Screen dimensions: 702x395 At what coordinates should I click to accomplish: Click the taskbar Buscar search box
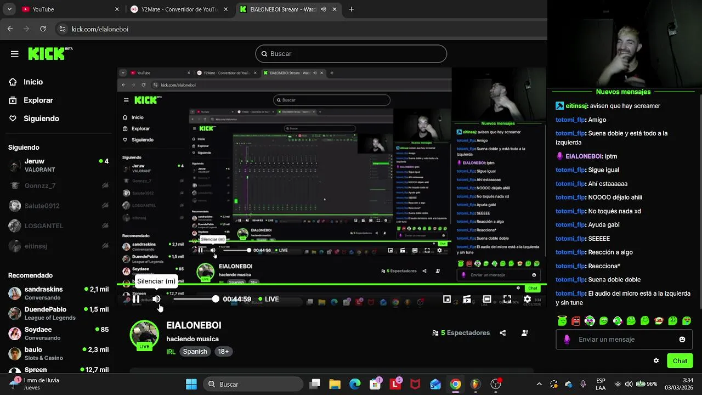point(252,384)
